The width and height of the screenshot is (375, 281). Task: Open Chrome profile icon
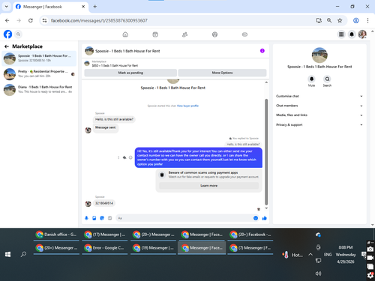pos(356,20)
